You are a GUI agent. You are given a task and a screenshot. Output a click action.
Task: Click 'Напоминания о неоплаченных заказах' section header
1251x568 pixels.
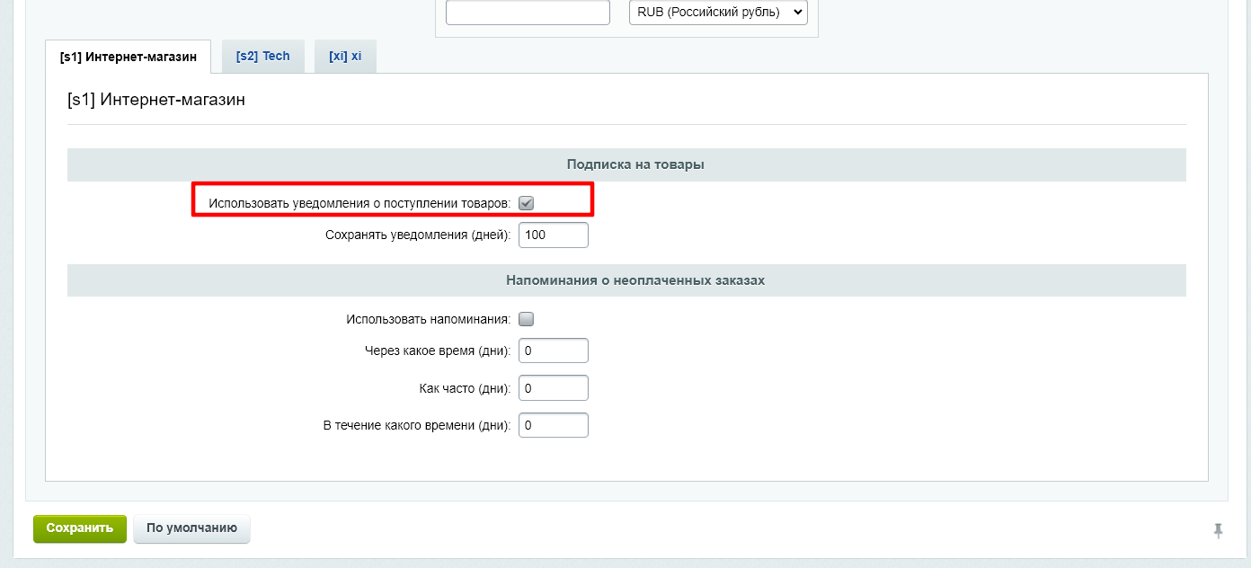coord(634,280)
